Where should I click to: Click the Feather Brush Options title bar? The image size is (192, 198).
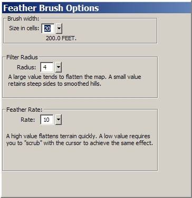[x=97, y=8]
